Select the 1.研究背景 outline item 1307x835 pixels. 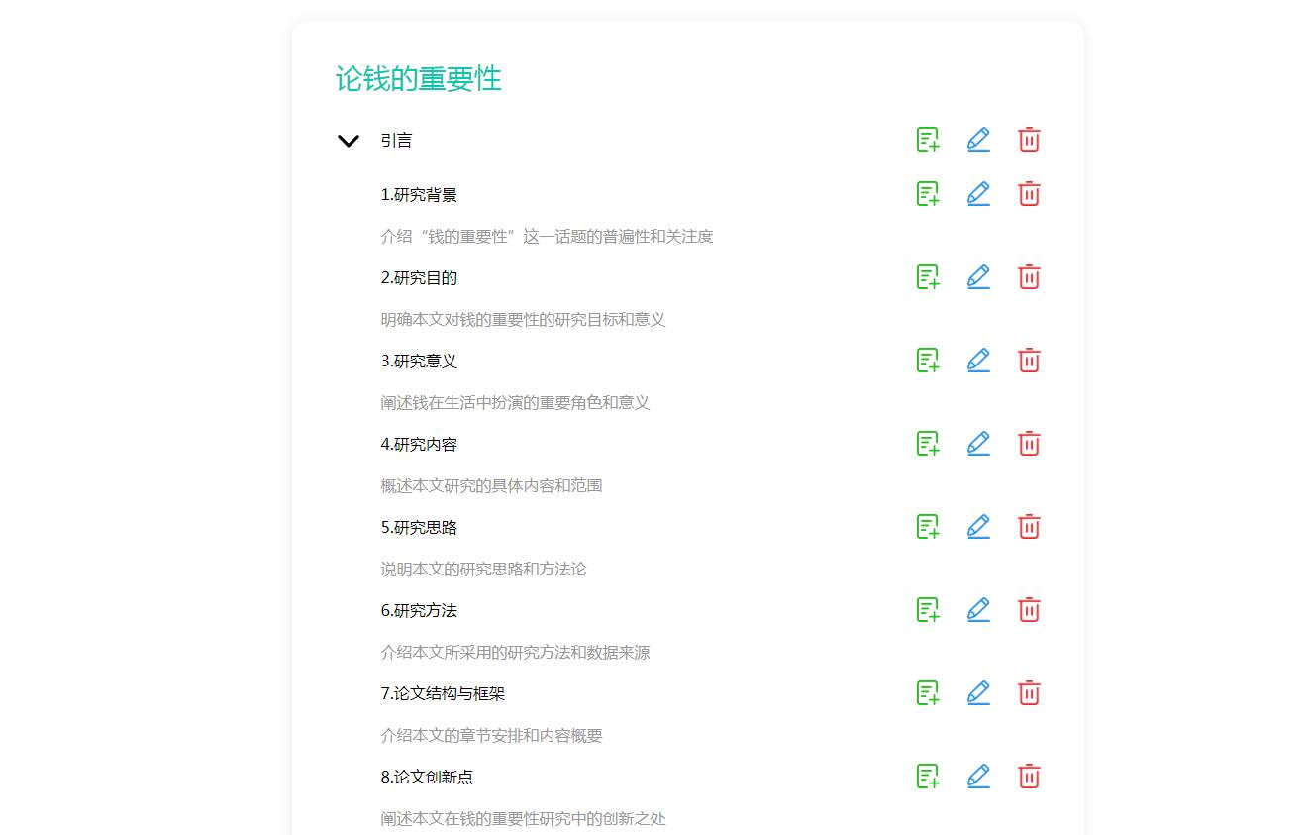(420, 194)
